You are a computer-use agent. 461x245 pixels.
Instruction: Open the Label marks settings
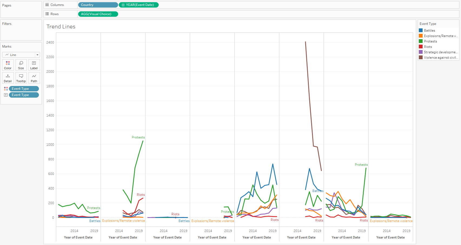pos(34,65)
